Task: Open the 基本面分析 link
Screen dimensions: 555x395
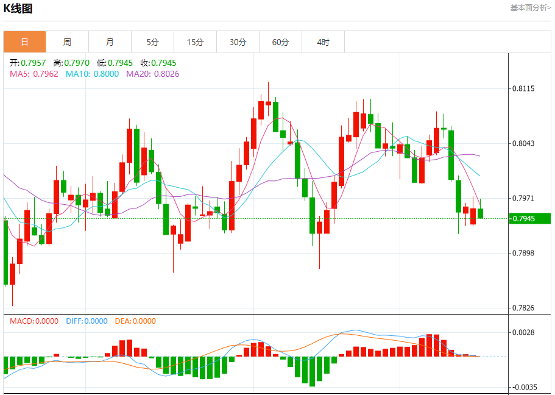Action: click(530, 8)
